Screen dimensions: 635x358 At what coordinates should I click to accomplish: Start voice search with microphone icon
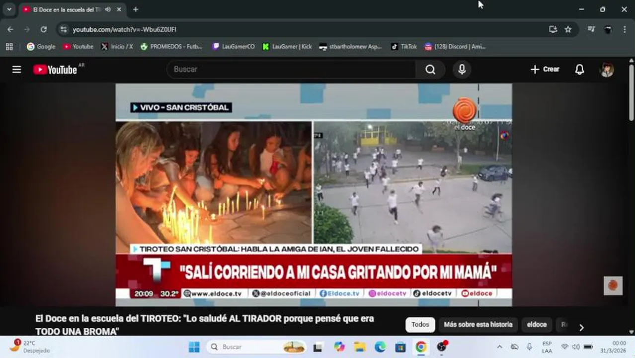click(x=462, y=70)
